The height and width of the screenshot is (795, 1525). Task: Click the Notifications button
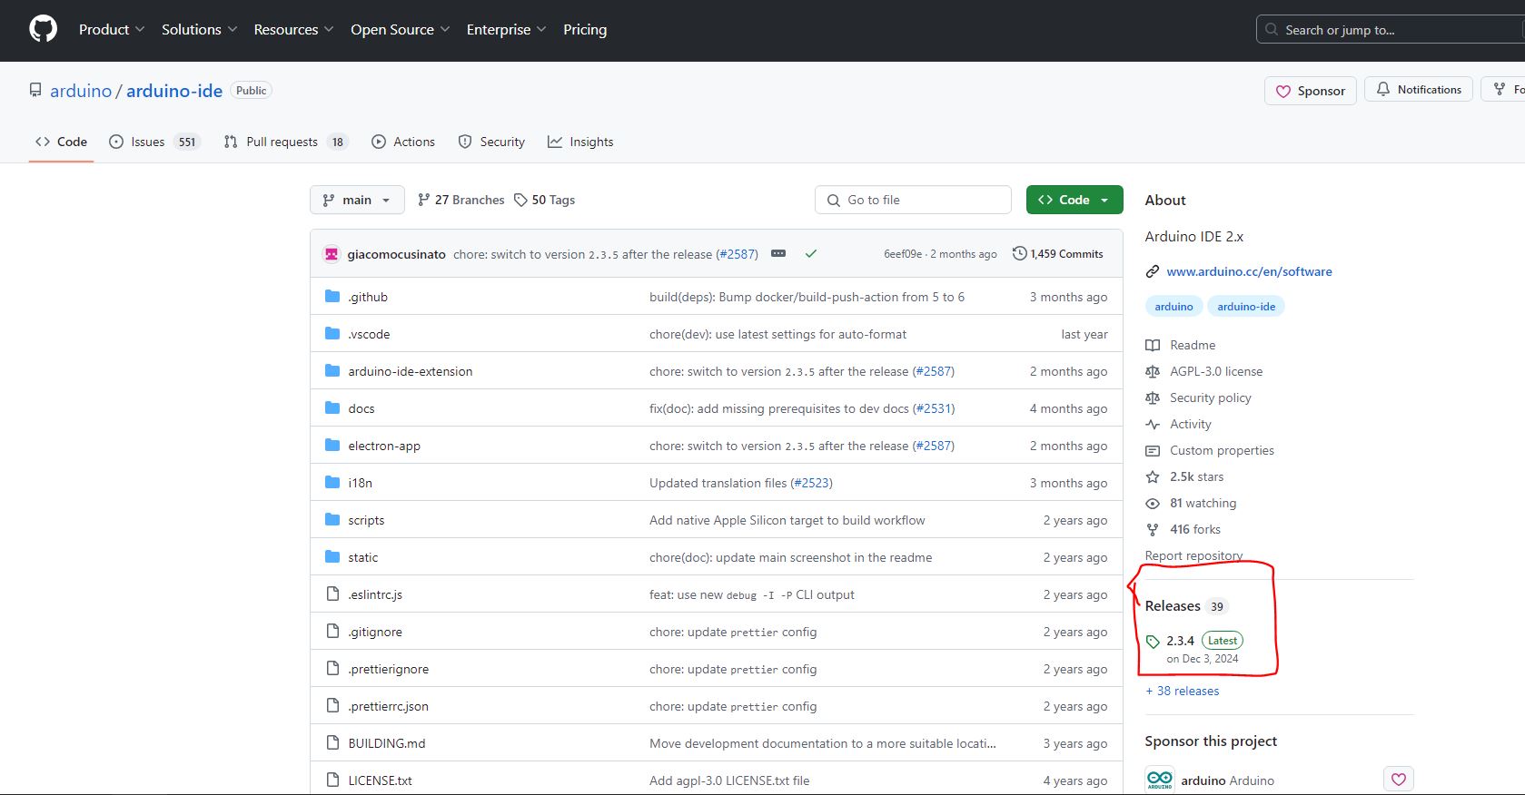tap(1419, 89)
